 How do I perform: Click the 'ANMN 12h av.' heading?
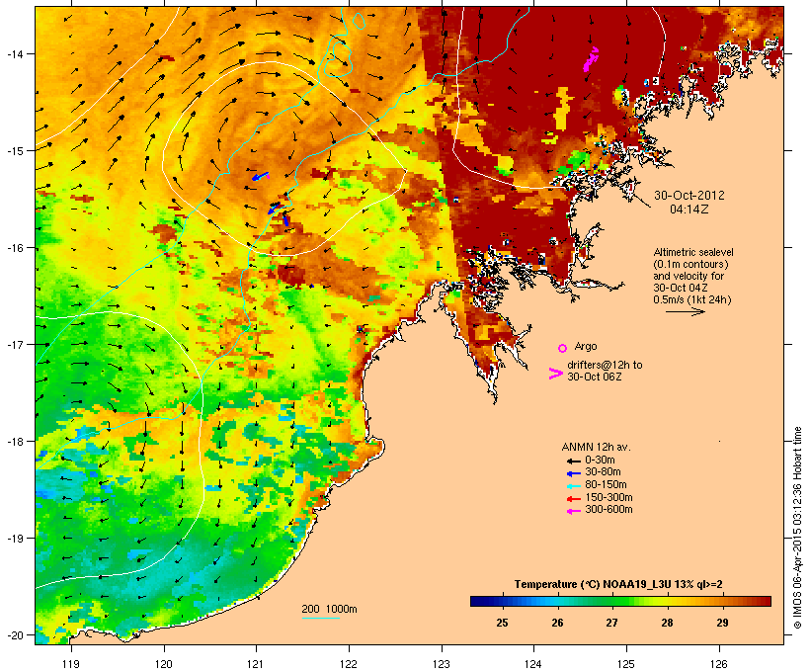pos(596,447)
